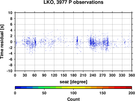Click the 'Time residual [s]' y-axis label
135x101 pixels.
(2, 42)
